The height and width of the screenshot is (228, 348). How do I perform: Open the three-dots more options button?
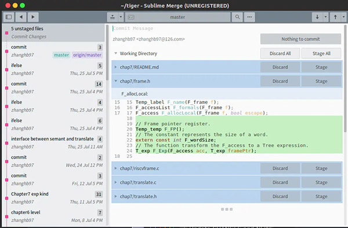(249, 17)
